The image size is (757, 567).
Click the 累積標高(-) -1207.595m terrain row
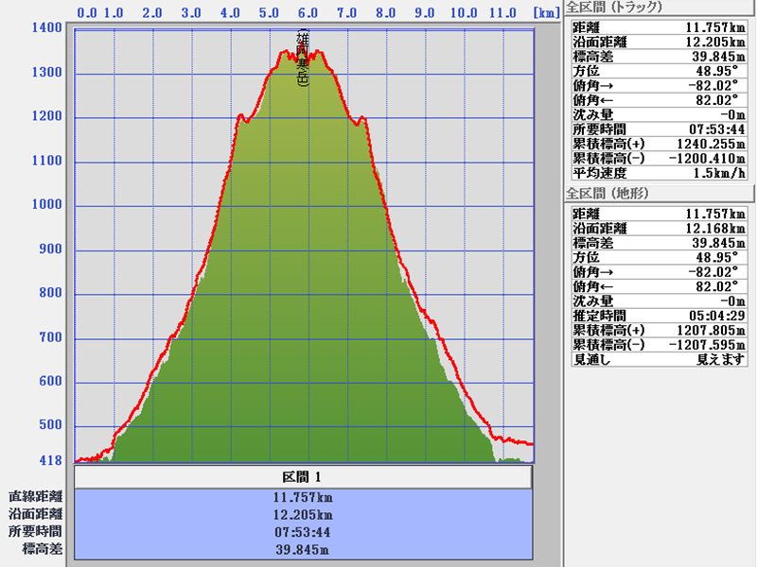[x=659, y=345]
